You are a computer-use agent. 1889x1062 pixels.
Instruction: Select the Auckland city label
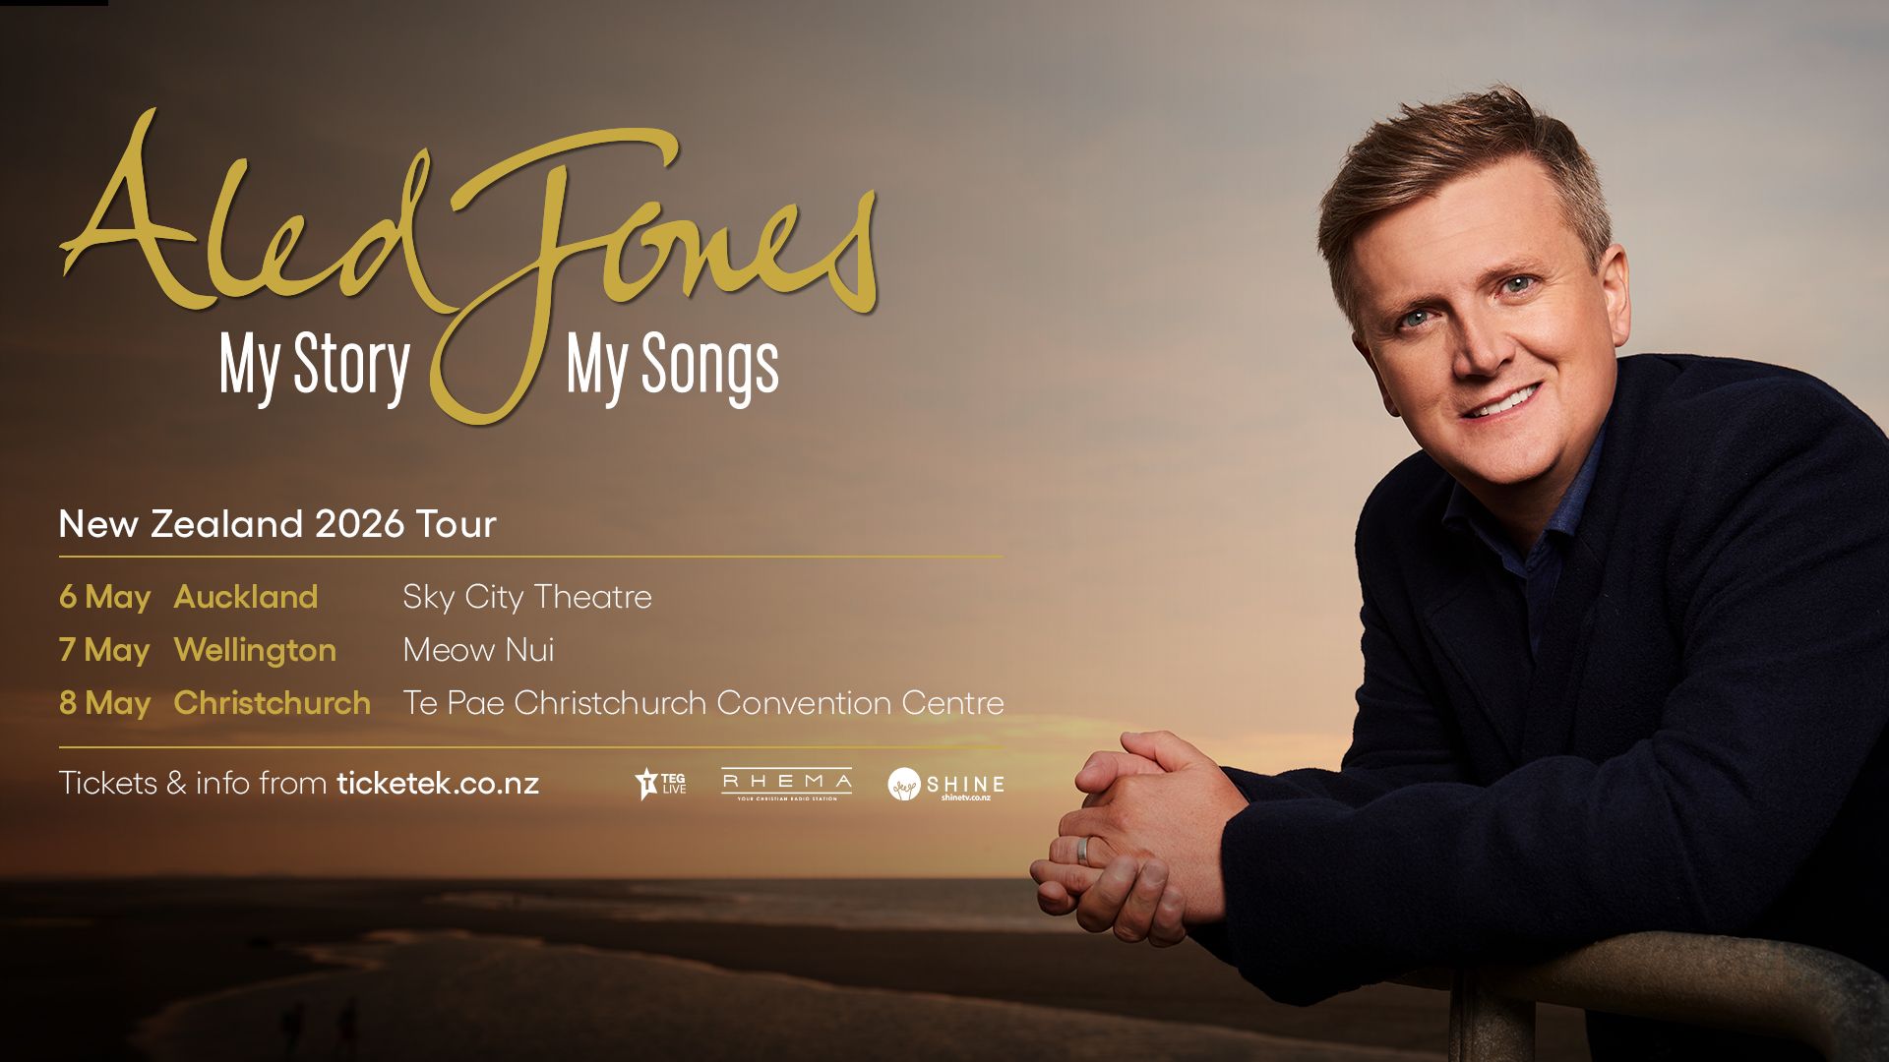tap(246, 597)
